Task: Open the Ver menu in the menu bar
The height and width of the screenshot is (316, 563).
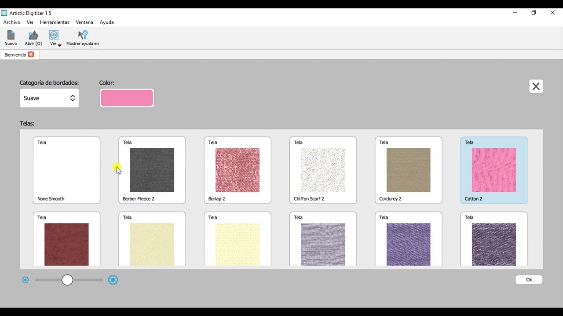Action: [30, 22]
